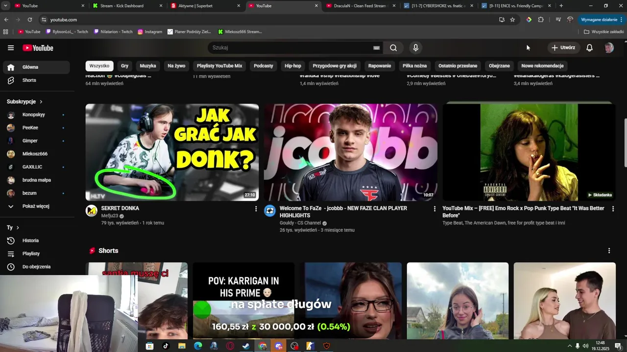Open Mefju23 channel link under video
The image size is (627, 352).
[x=110, y=216]
